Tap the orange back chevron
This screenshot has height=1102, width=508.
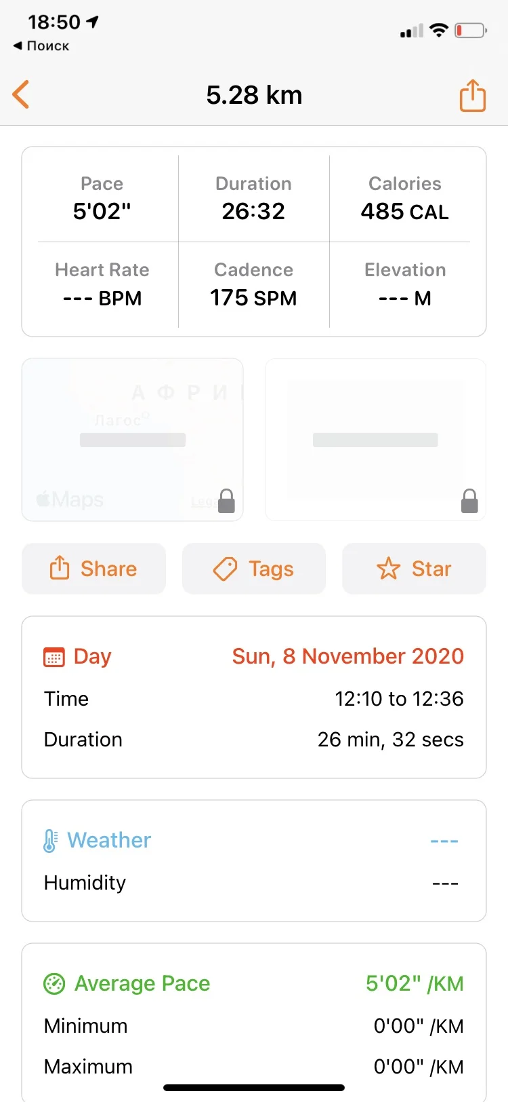[21, 94]
